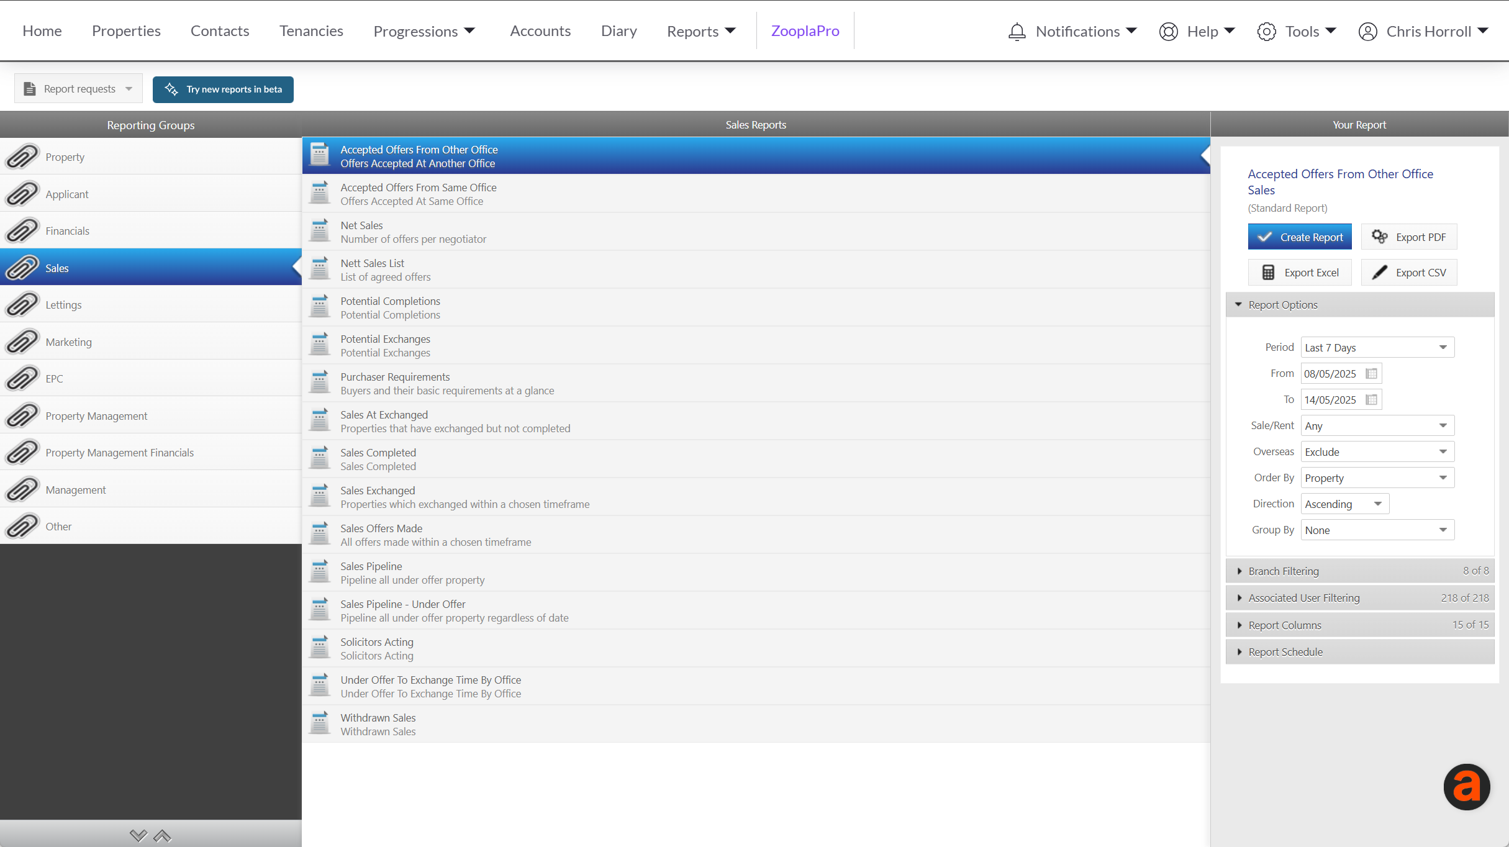Screen dimensions: 1509x847
Task: Open the Progressions dropdown menu
Action: 424,31
